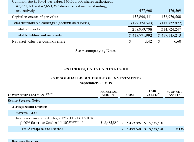Select total net assets value 258,959,798
This screenshot has width=194, height=142.
pyautogui.click(x=142, y=29)
